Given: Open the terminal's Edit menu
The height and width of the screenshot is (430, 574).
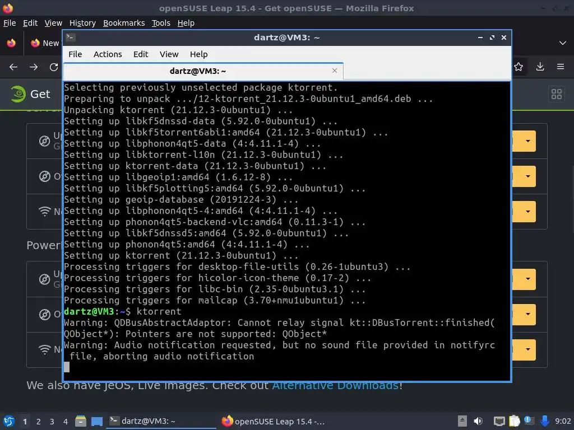Looking at the screenshot, I should pyautogui.click(x=141, y=54).
